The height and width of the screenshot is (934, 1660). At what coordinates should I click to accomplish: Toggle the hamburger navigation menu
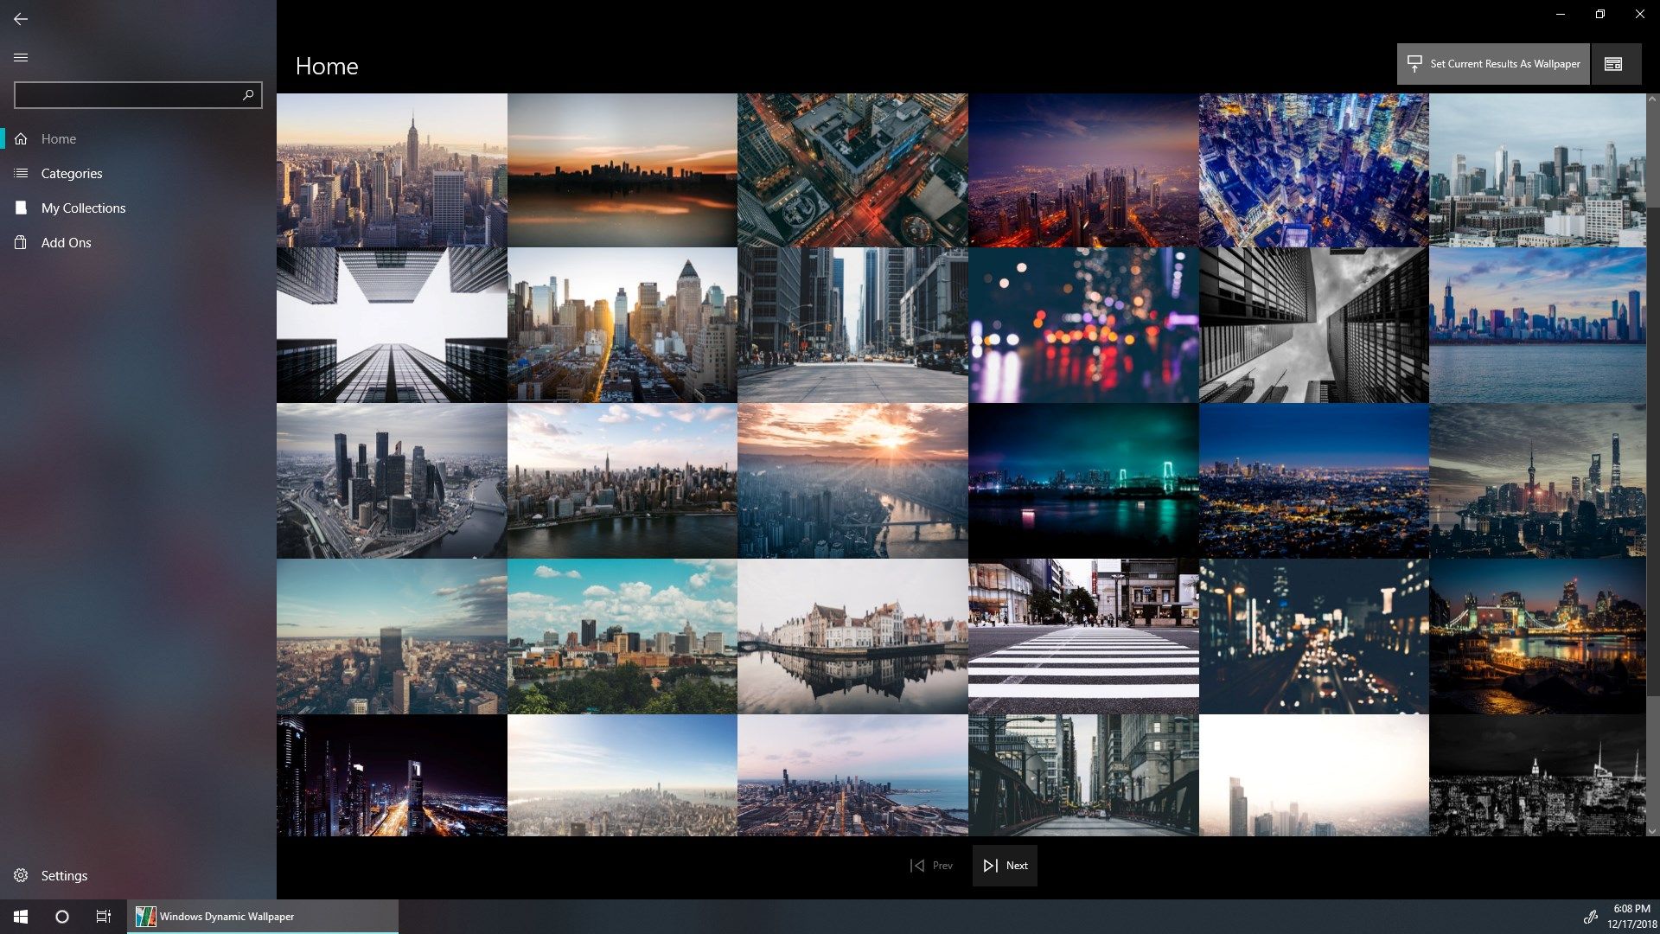point(21,57)
